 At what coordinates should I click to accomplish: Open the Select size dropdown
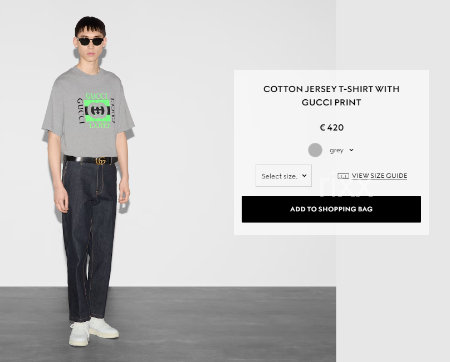tap(283, 176)
